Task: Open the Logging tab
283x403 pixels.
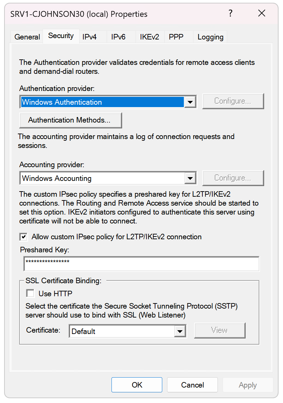Action: tap(210, 37)
